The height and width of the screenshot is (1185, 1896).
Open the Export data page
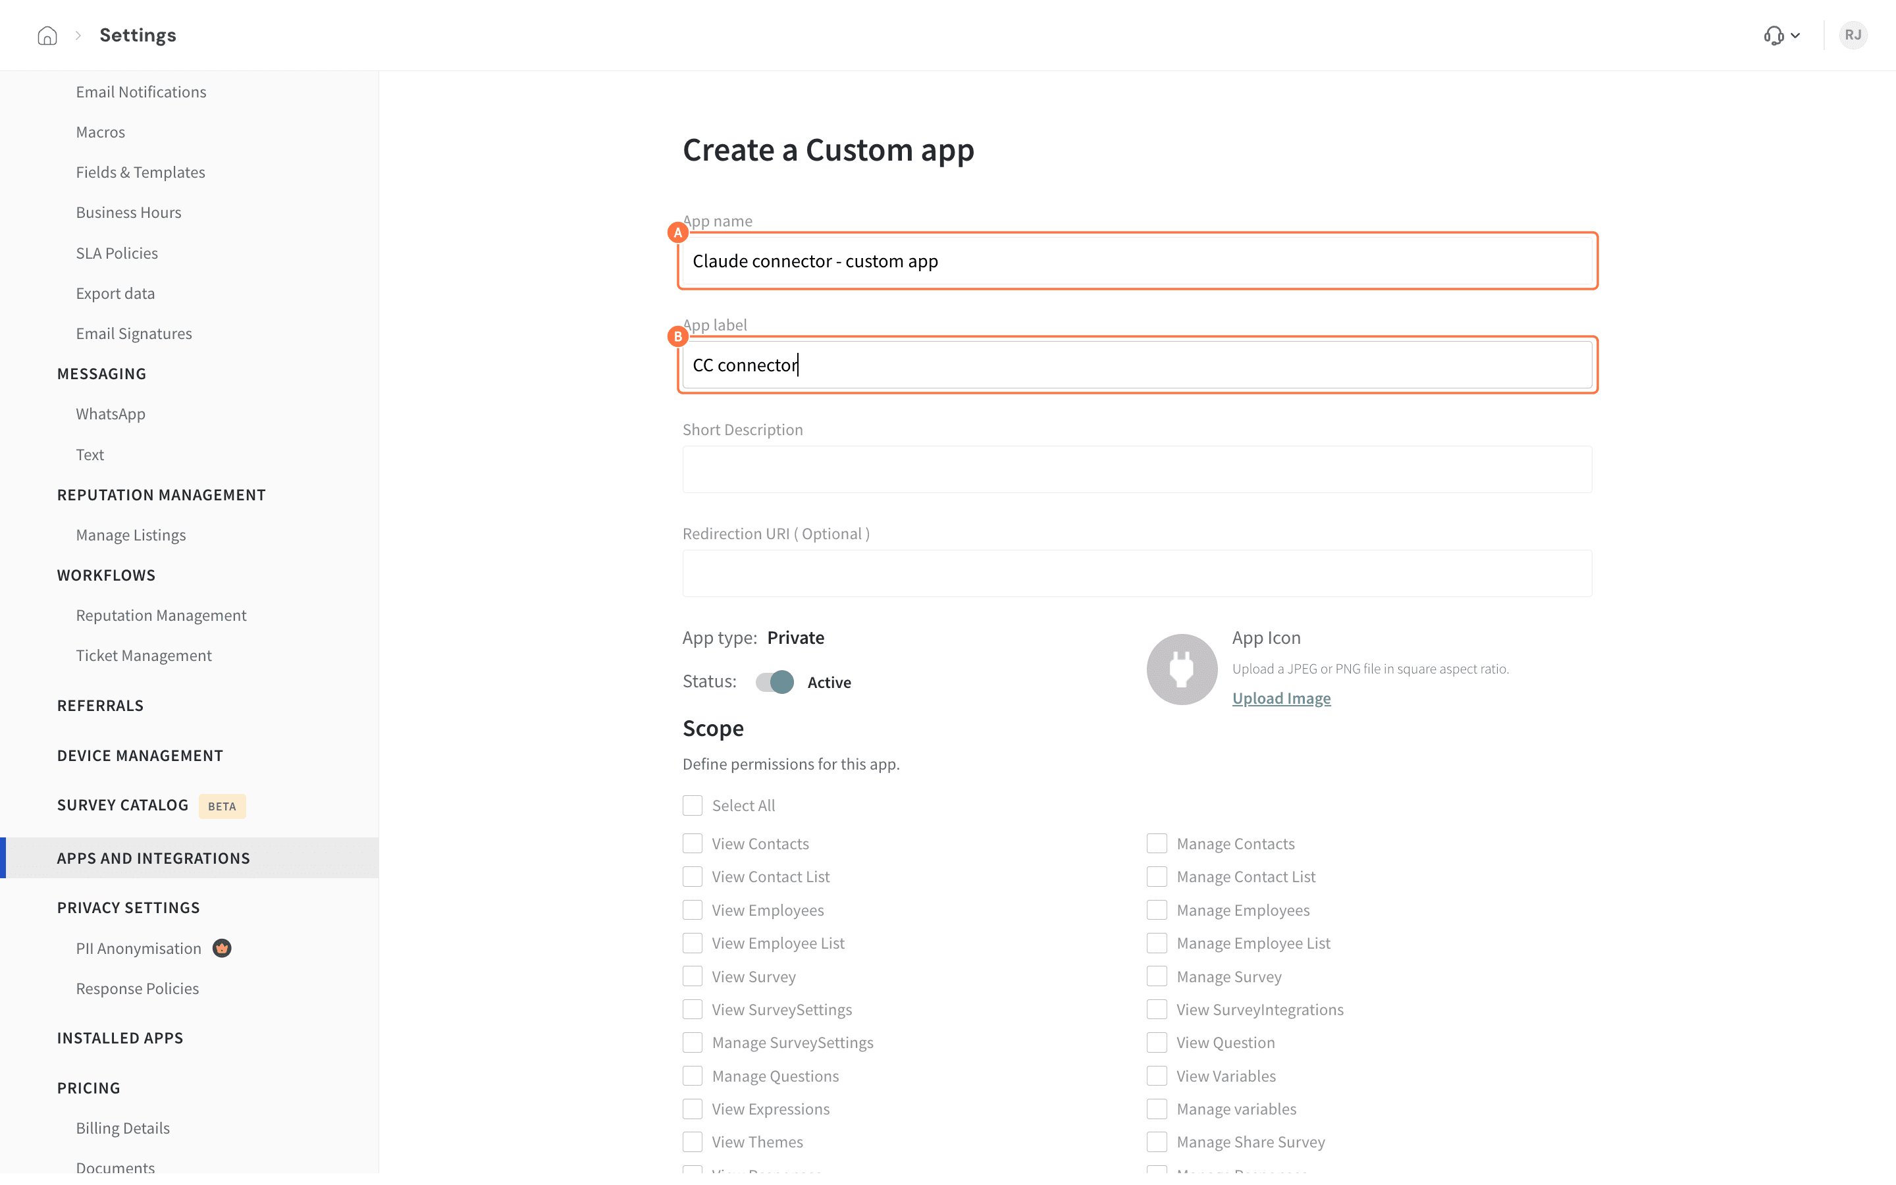(x=115, y=293)
